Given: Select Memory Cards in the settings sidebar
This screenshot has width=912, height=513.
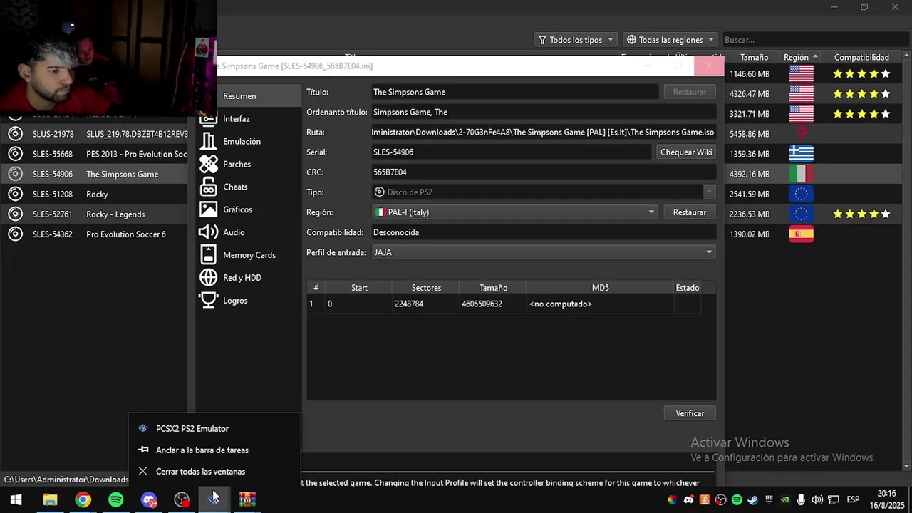Looking at the screenshot, I should (249, 256).
